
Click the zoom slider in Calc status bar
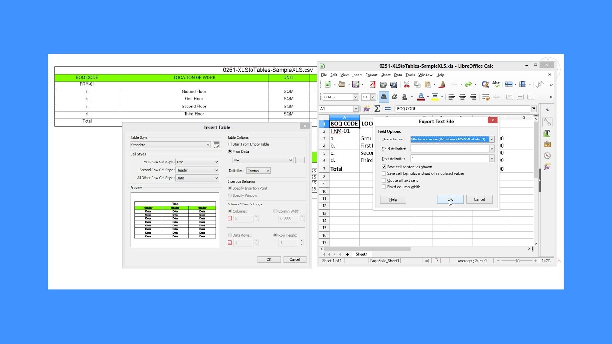tap(518, 261)
